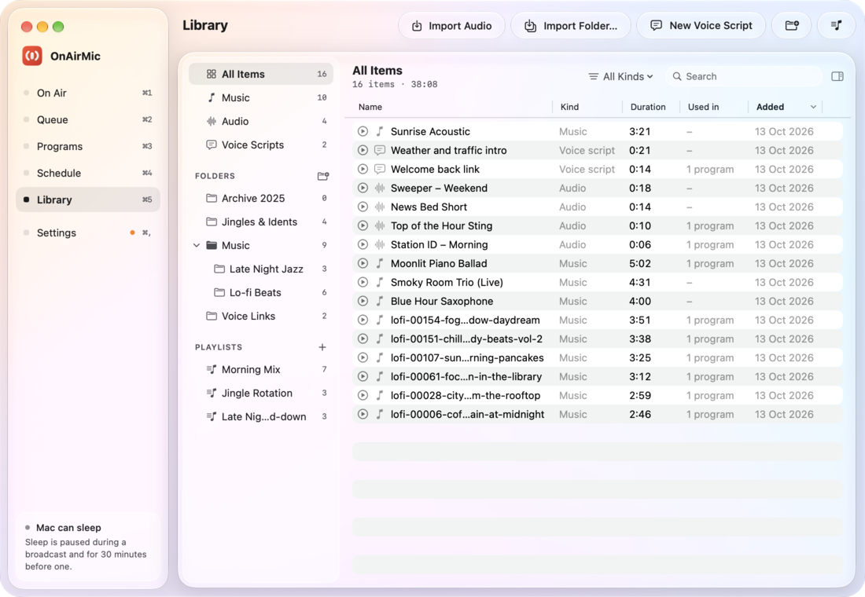Click the Import Folder… button
865x597 pixels.
click(571, 25)
